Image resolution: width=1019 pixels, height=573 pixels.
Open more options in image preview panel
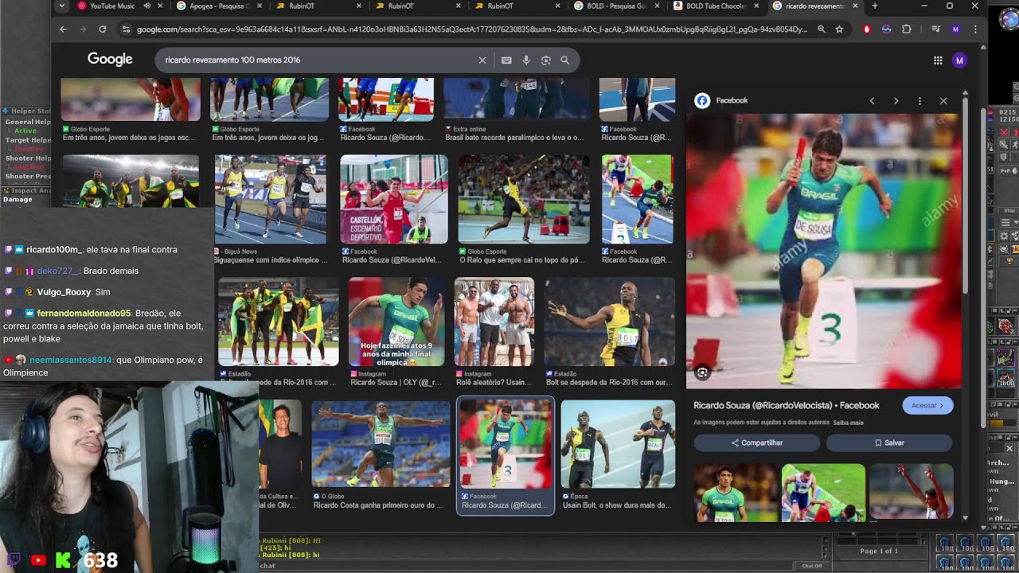pyautogui.click(x=919, y=101)
